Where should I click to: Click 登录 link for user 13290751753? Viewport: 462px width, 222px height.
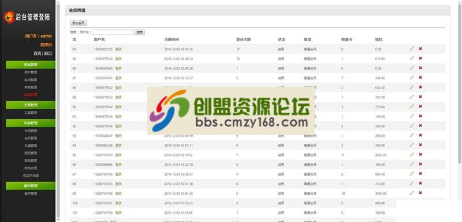click(x=118, y=155)
